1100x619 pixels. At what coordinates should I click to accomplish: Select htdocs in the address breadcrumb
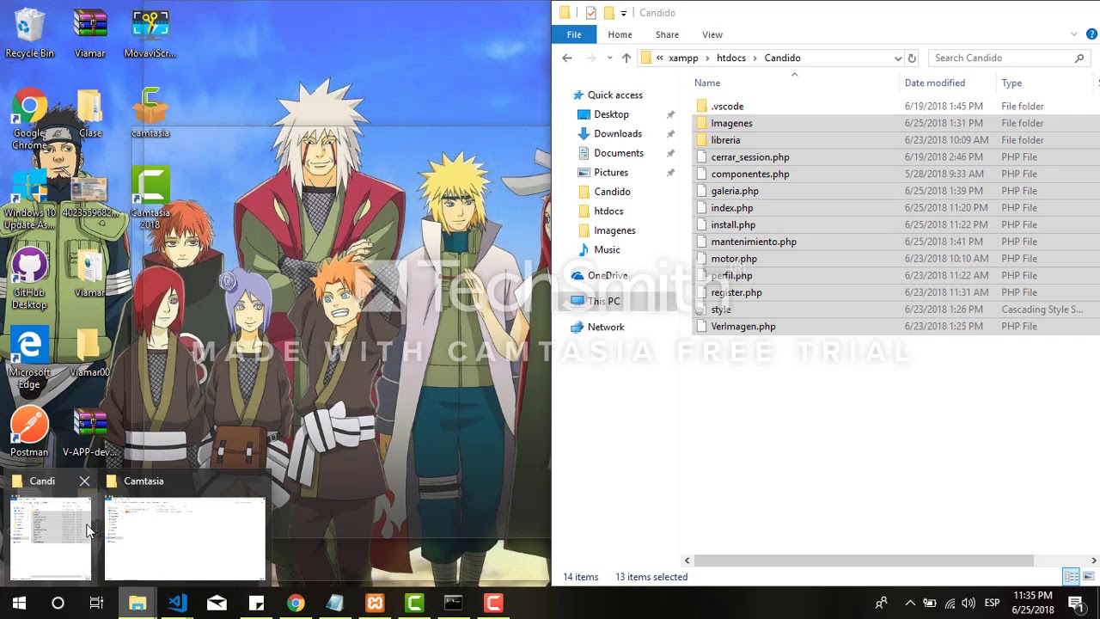coord(731,58)
